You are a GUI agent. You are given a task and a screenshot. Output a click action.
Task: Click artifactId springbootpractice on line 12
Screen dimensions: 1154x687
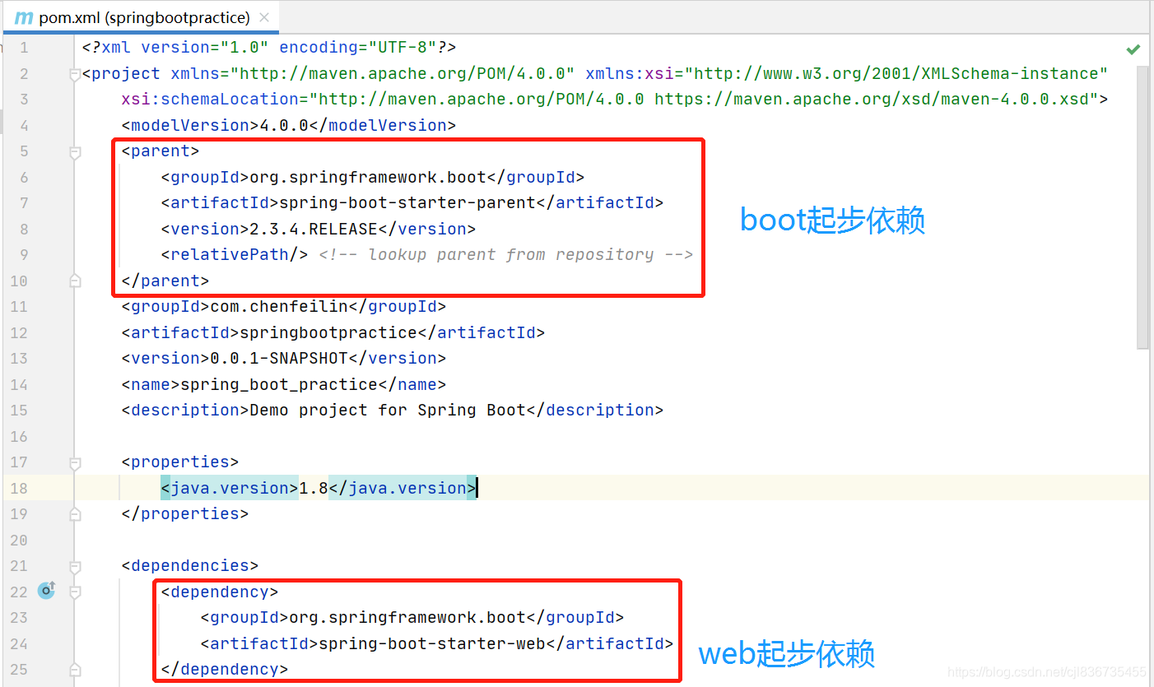(333, 333)
